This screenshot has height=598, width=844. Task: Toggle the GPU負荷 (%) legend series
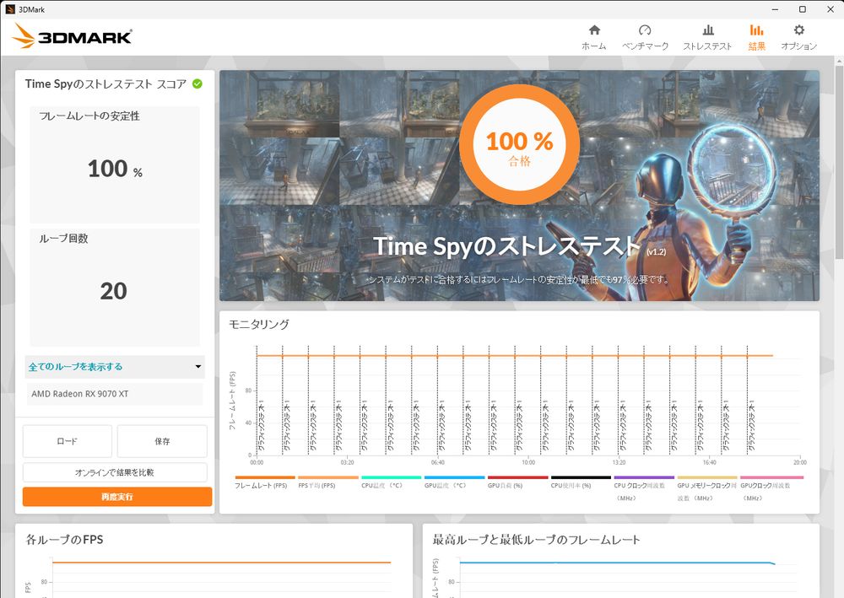click(518, 482)
